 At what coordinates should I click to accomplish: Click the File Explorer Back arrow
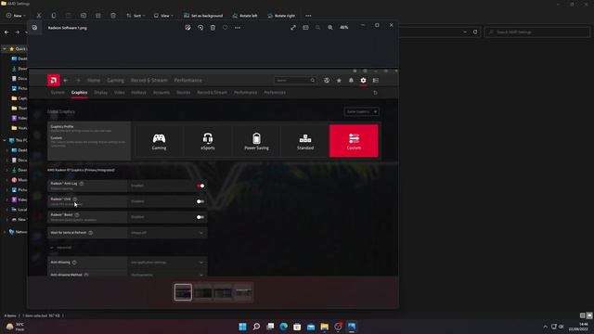coord(6,32)
